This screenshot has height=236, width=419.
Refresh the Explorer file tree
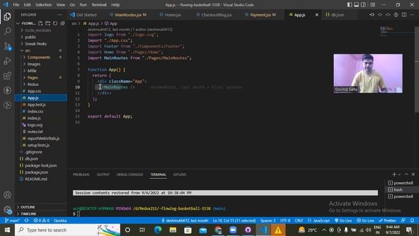coord(55,24)
